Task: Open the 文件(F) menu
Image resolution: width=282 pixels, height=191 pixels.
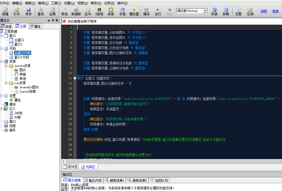Action: [5, 3]
